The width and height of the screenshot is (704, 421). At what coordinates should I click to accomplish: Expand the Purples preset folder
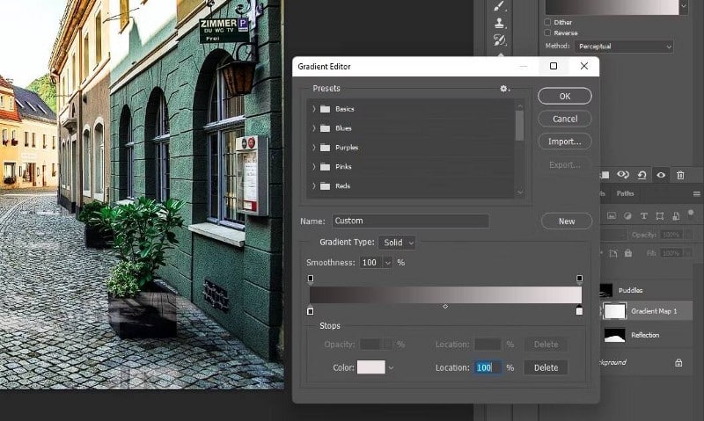click(314, 148)
